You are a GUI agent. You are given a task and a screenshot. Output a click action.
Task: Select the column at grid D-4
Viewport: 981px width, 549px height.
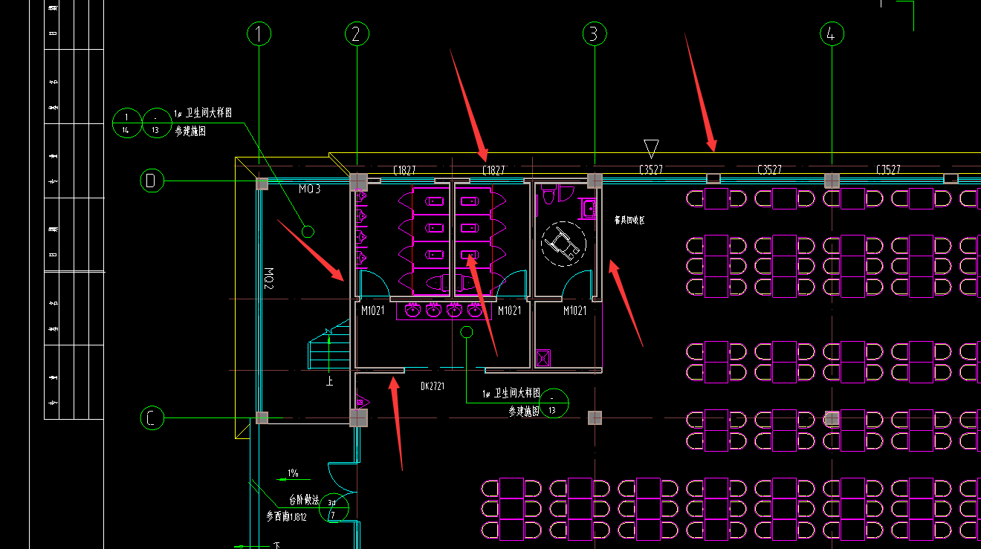pyautogui.click(x=832, y=181)
